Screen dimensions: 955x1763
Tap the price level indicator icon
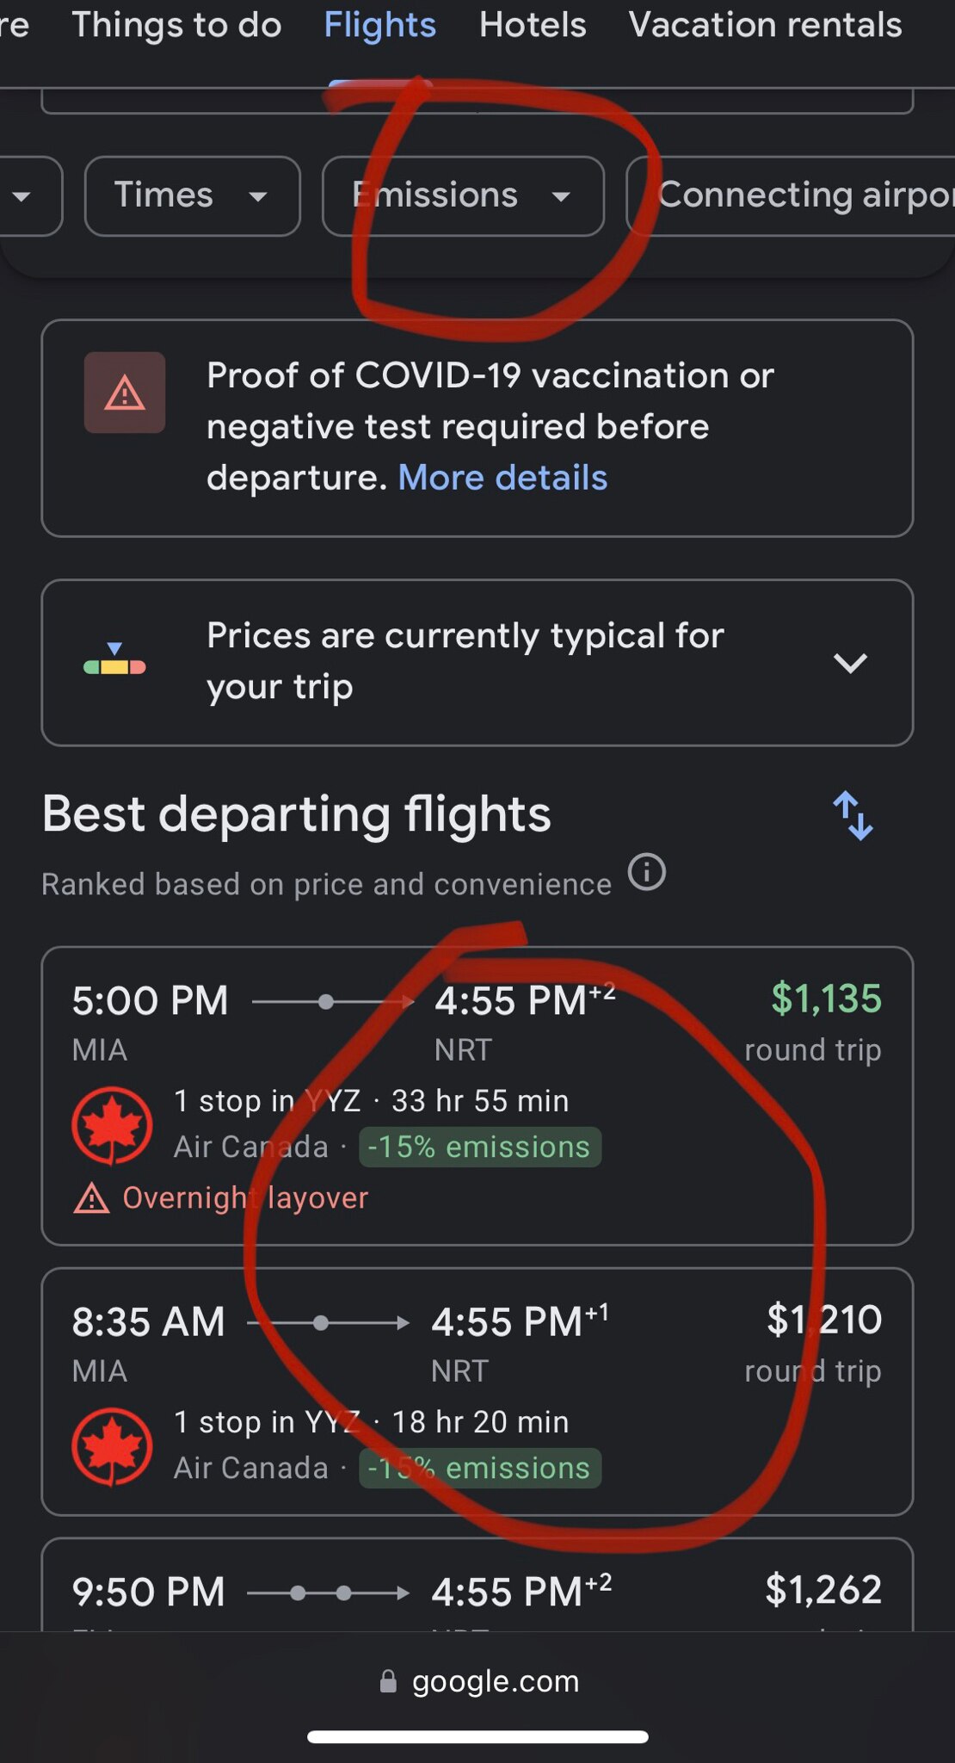[x=114, y=660]
